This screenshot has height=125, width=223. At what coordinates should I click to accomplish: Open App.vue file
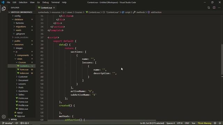21,116
